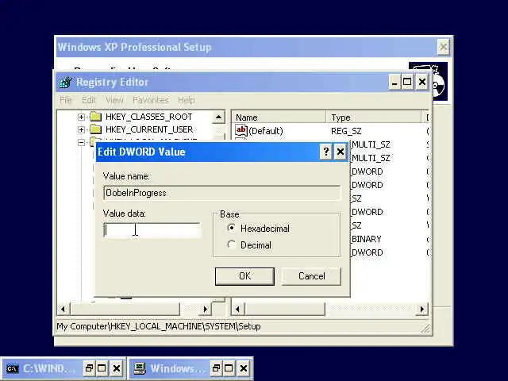Image resolution: width=508 pixels, height=381 pixels.
Task: Sort values by the Name column header
Action: pyautogui.click(x=279, y=117)
